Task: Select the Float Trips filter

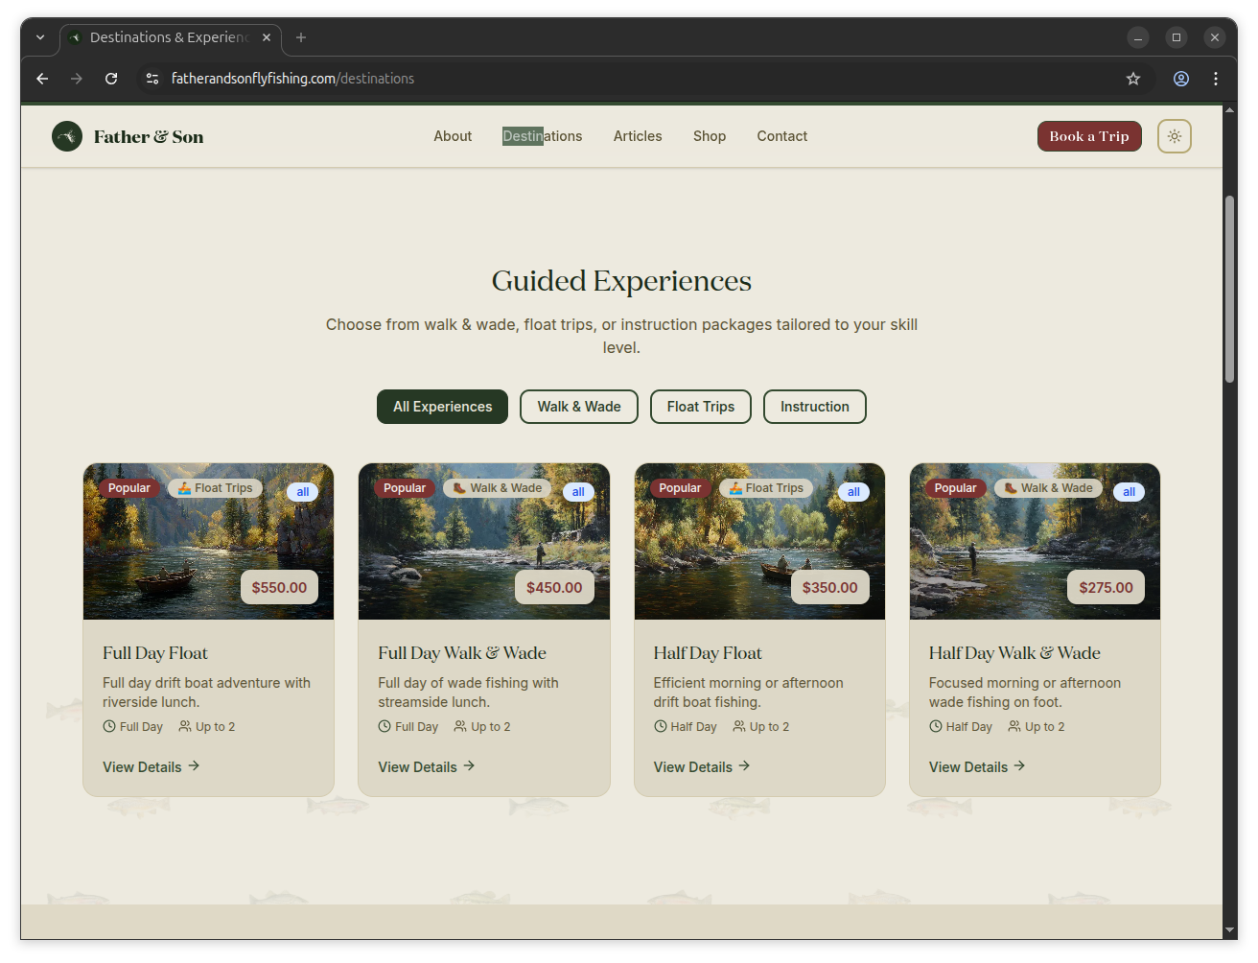Action: [x=700, y=407]
